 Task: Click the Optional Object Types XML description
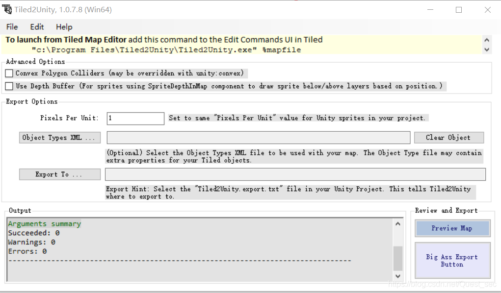point(294,156)
